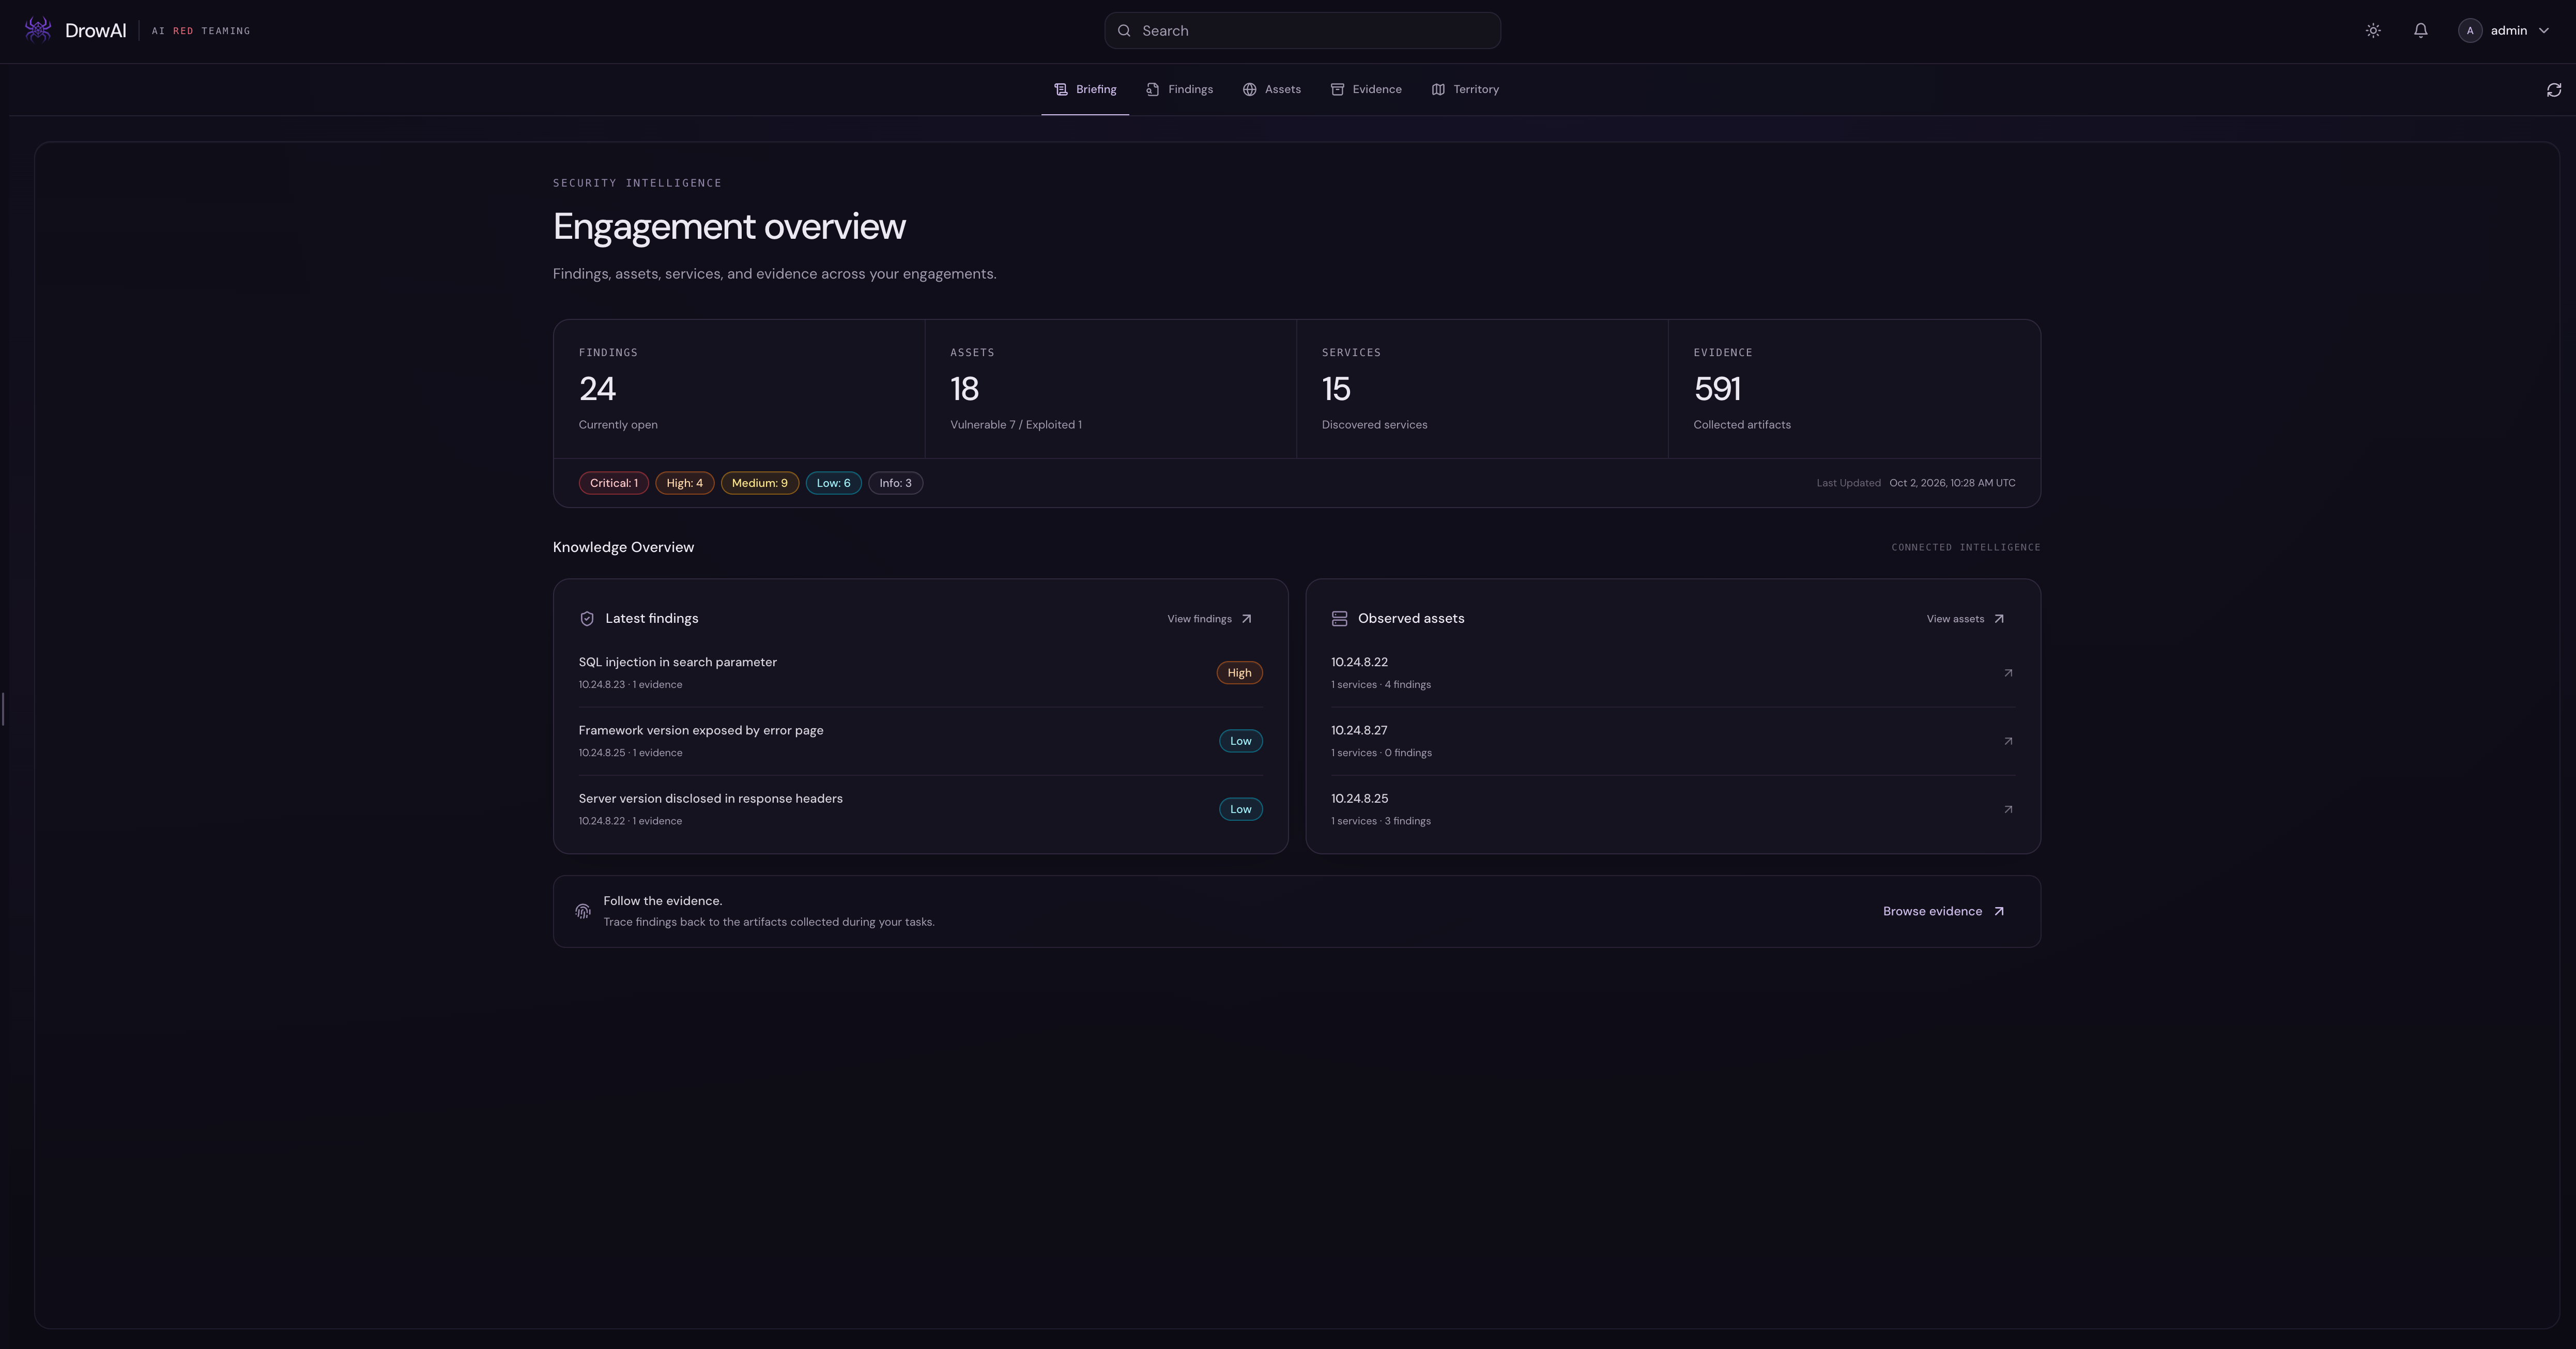Screen dimensions: 2576x1349
Task: Select the Evidence card showing 591
Action: tap(1854, 389)
